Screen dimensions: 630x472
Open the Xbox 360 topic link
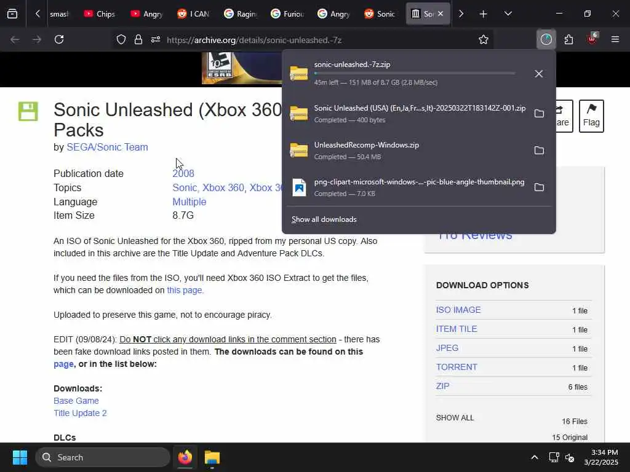click(223, 187)
